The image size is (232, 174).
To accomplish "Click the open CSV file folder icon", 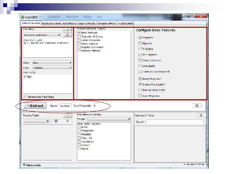I will [67, 29].
